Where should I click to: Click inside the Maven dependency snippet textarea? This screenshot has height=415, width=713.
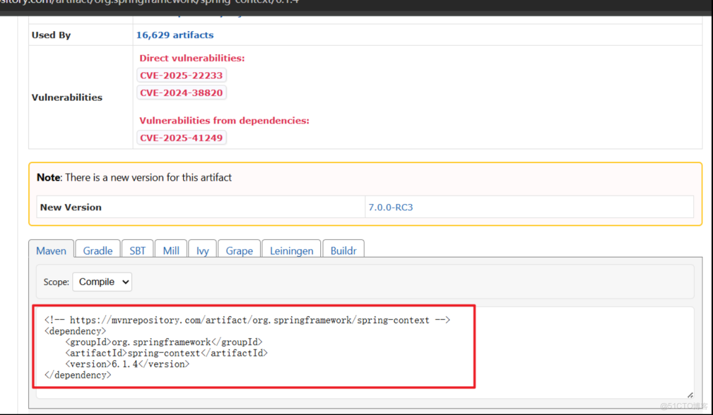365,353
